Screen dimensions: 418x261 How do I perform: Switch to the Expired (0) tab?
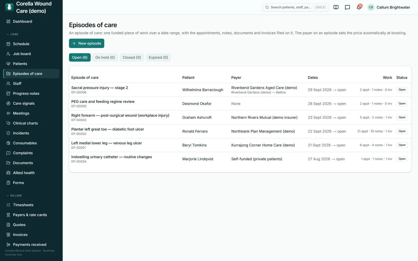click(158, 57)
